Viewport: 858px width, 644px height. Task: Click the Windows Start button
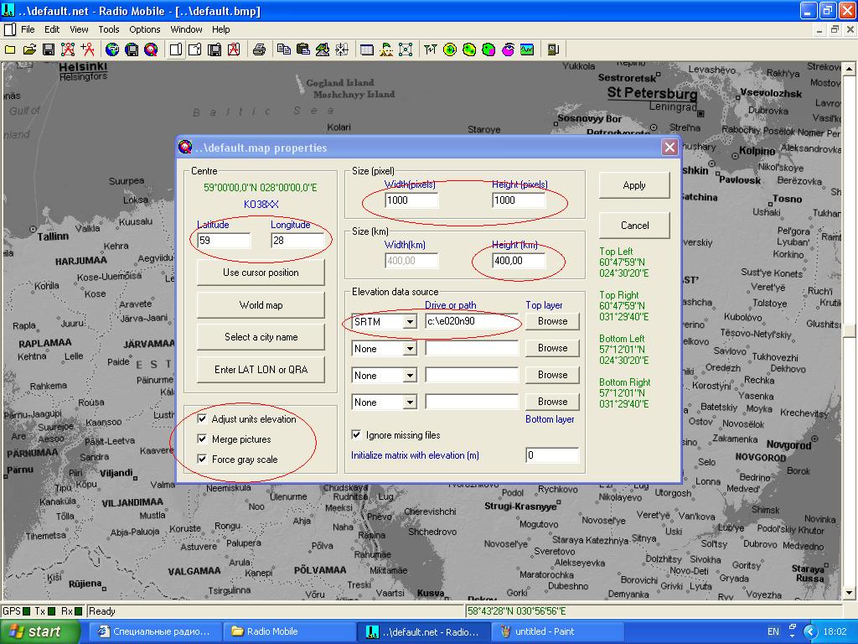pyautogui.click(x=35, y=631)
